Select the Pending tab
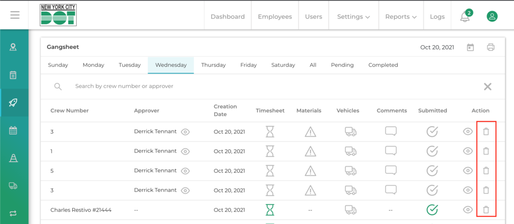 tap(342, 65)
